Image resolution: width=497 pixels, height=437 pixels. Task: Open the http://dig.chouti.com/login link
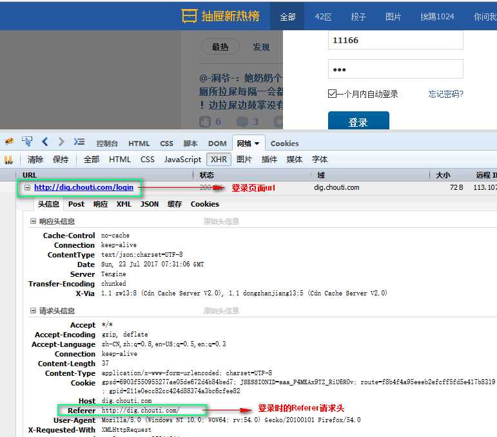tap(84, 187)
